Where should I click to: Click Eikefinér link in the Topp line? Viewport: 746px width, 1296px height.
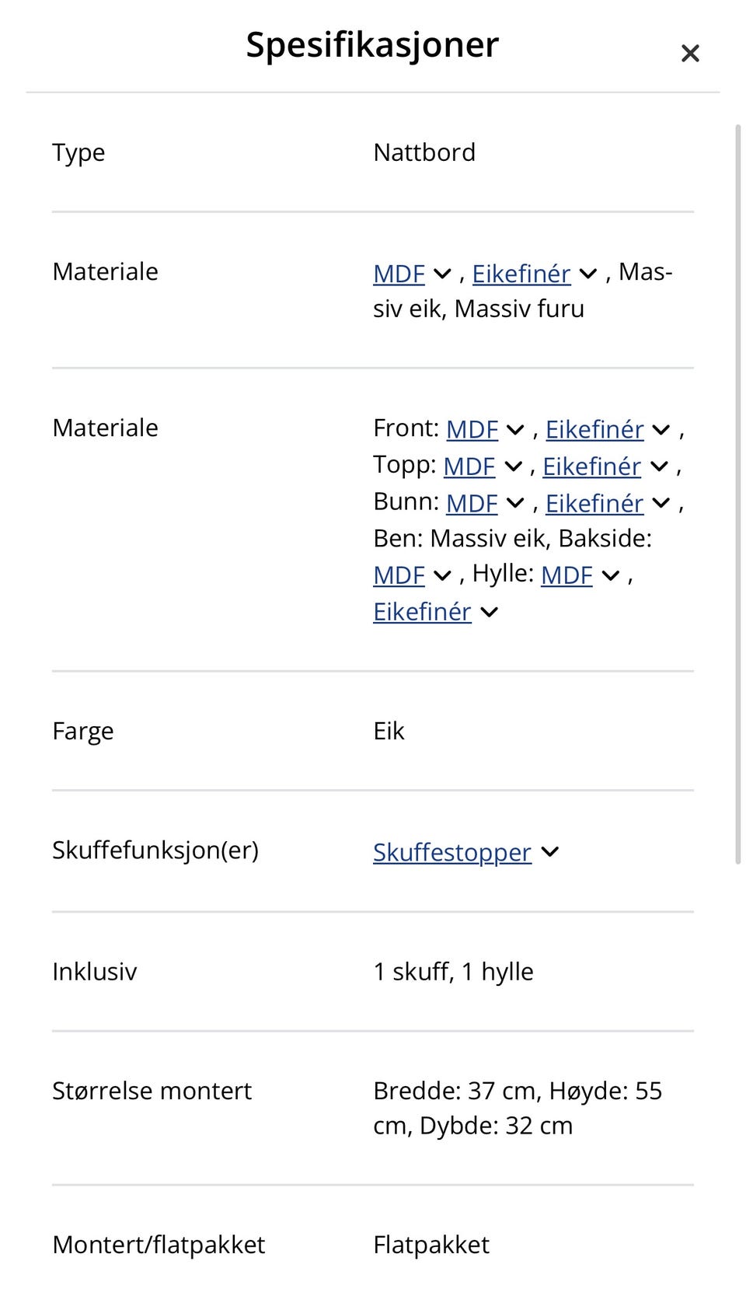click(x=591, y=466)
